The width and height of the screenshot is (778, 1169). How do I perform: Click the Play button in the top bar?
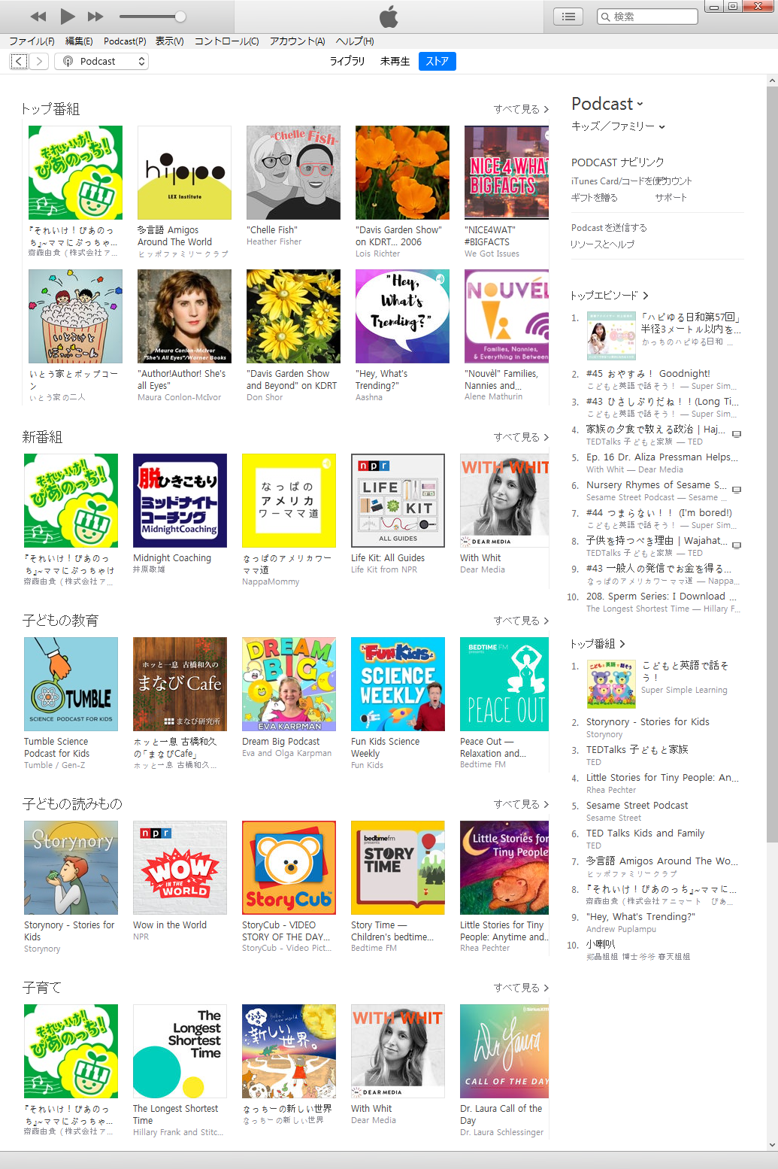click(x=67, y=16)
